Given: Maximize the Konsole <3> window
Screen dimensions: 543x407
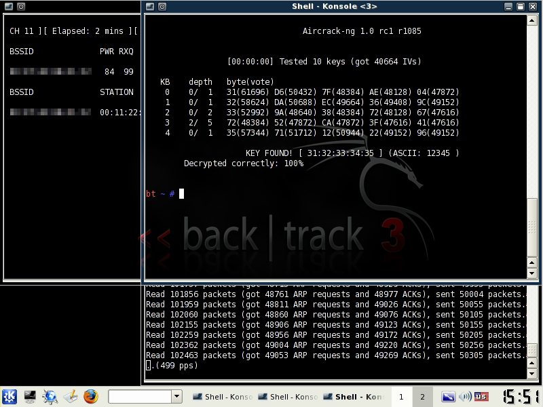Looking at the screenshot, I should coord(521,6).
